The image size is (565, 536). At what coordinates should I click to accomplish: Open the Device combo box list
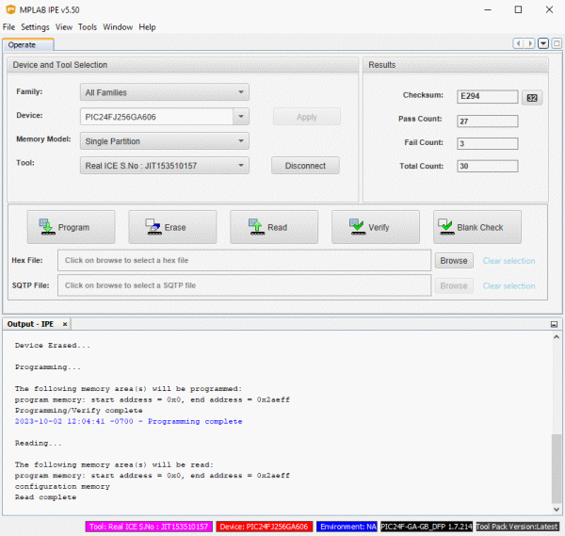click(x=241, y=117)
